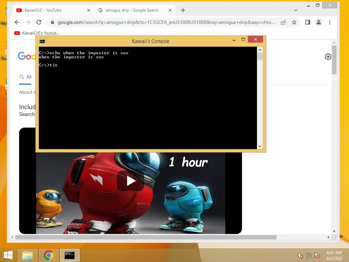The image size is (349, 262).
Task: Select the console taskbar button
Action: (x=70, y=255)
